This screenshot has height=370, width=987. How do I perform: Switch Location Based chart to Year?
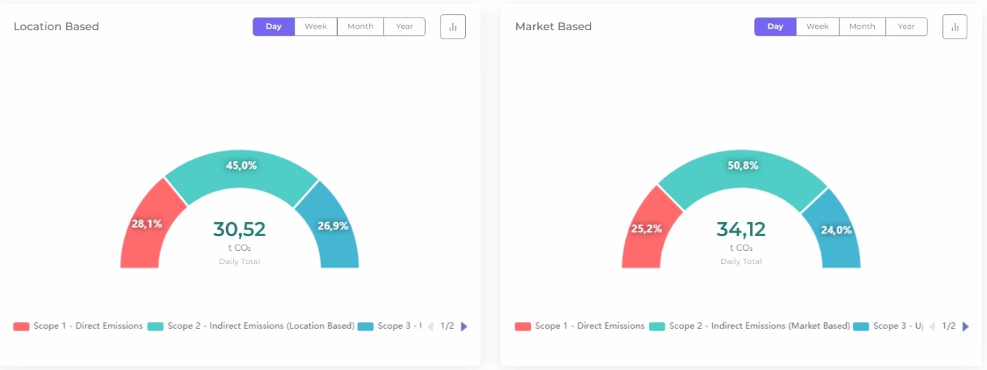404,27
